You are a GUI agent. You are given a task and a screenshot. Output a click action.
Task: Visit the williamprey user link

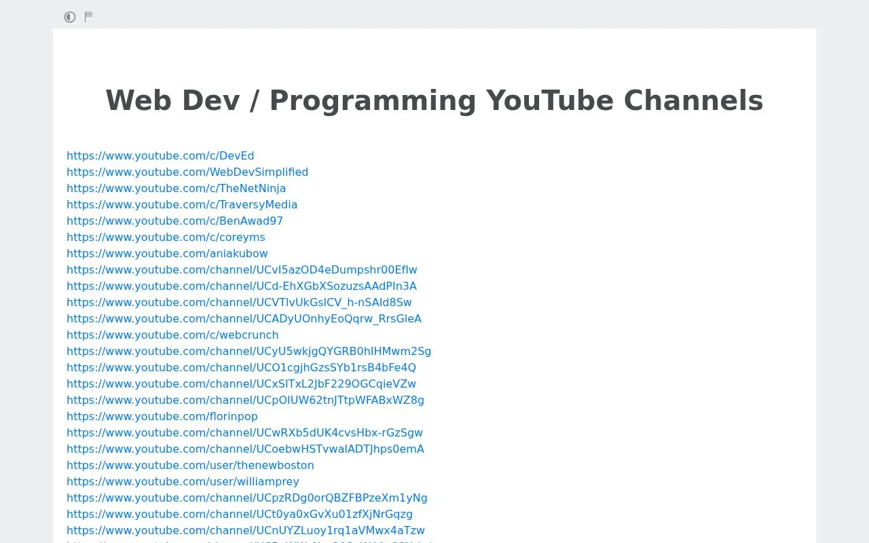point(183,481)
